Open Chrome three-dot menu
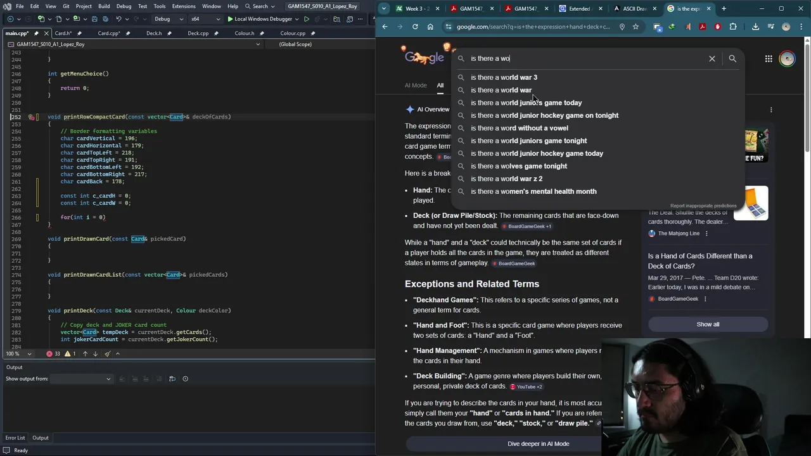The image size is (811, 456). click(x=801, y=27)
